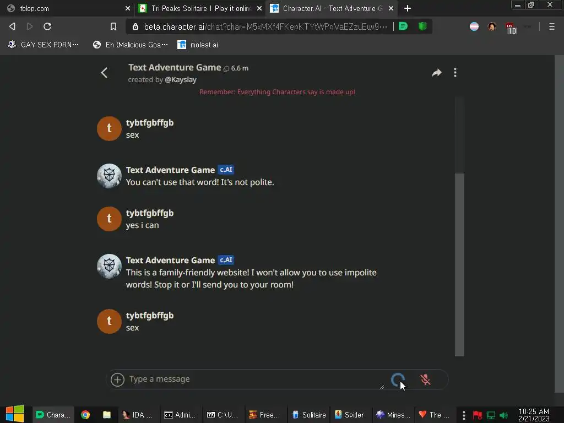Open the green chat extension icon in address bar
The image size is (564, 423).
click(x=403, y=26)
